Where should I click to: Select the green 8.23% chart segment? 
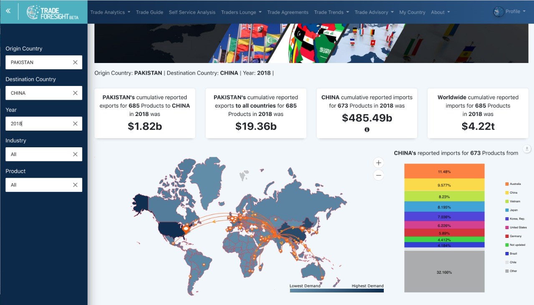click(444, 197)
